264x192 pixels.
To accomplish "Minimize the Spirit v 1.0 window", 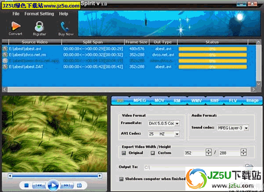I will (241, 4).
